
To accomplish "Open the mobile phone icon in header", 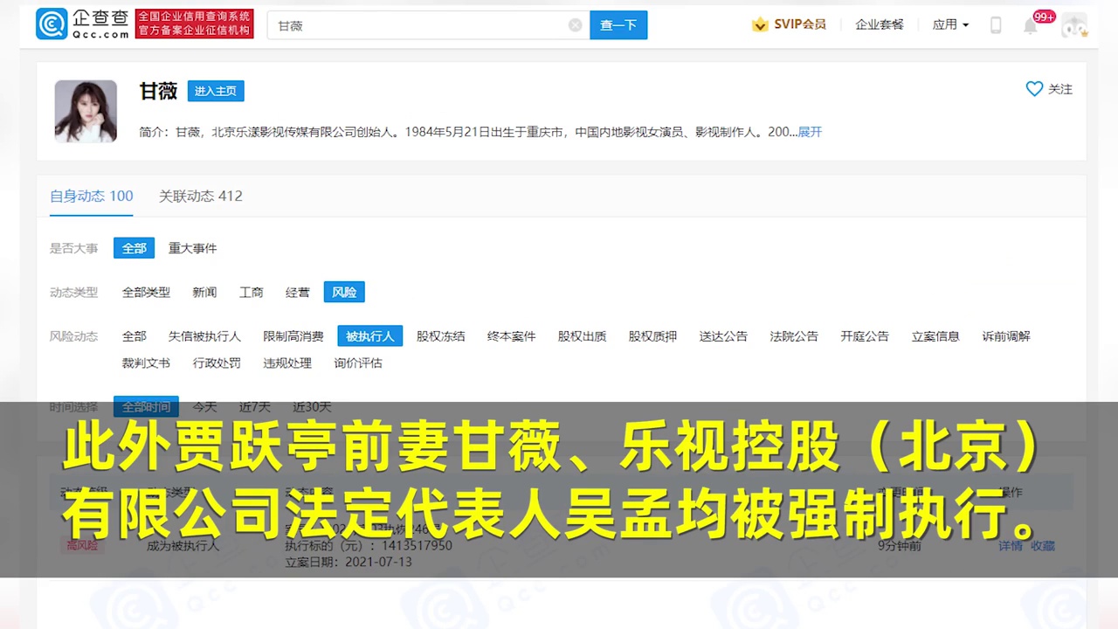I will (996, 25).
